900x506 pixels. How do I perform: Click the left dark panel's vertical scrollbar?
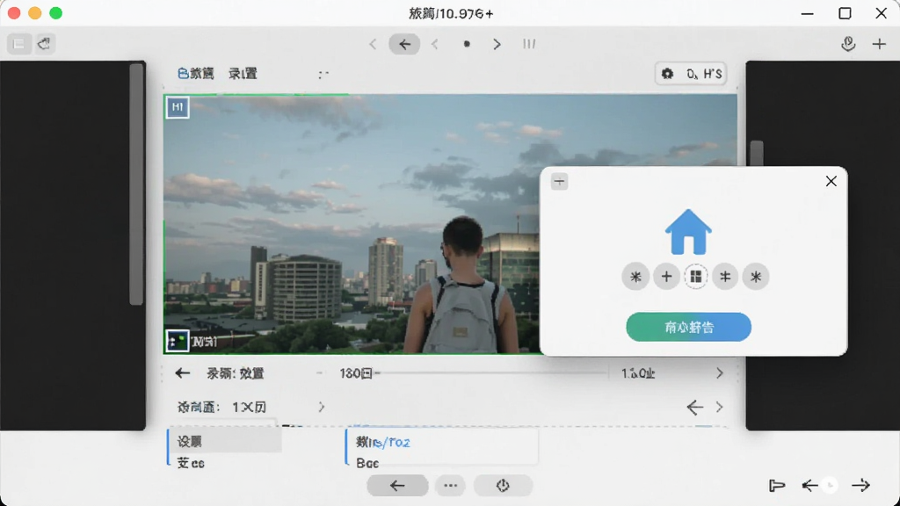(136, 184)
